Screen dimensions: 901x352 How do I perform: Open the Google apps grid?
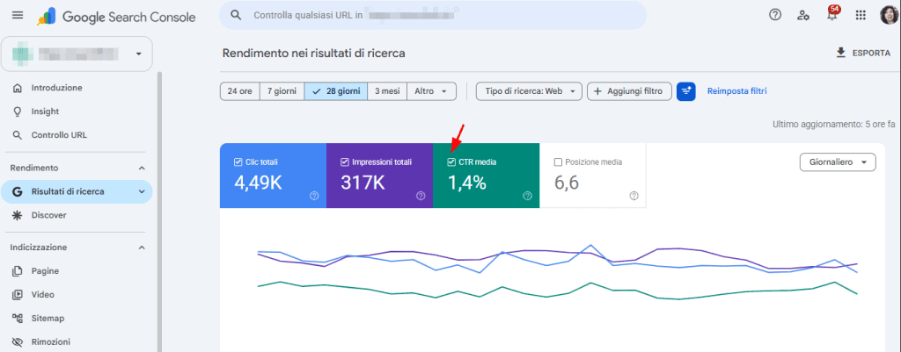(861, 16)
